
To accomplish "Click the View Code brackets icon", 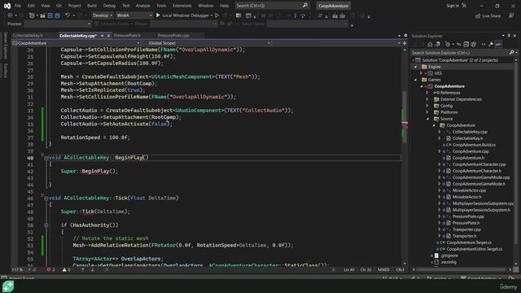I will pyautogui.click(x=484, y=44).
